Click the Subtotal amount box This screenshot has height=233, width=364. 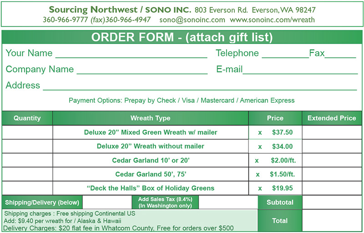pyautogui.click(x=332, y=202)
